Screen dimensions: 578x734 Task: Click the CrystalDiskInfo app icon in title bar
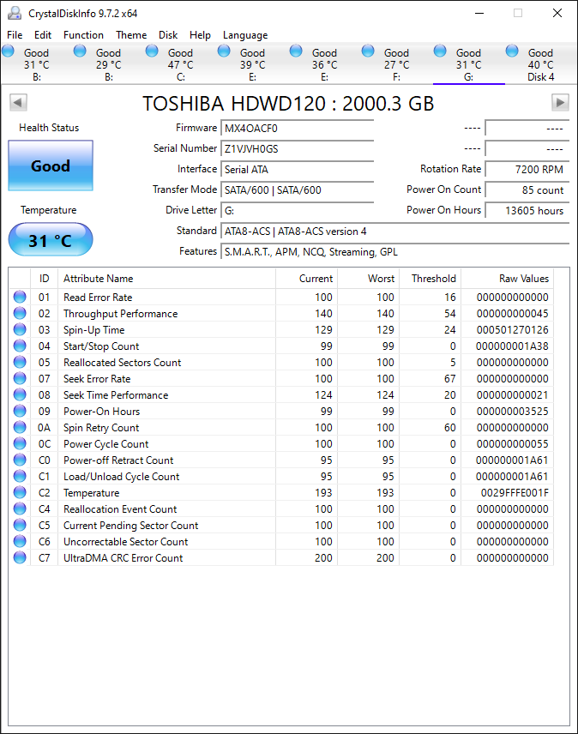pyautogui.click(x=14, y=14)
